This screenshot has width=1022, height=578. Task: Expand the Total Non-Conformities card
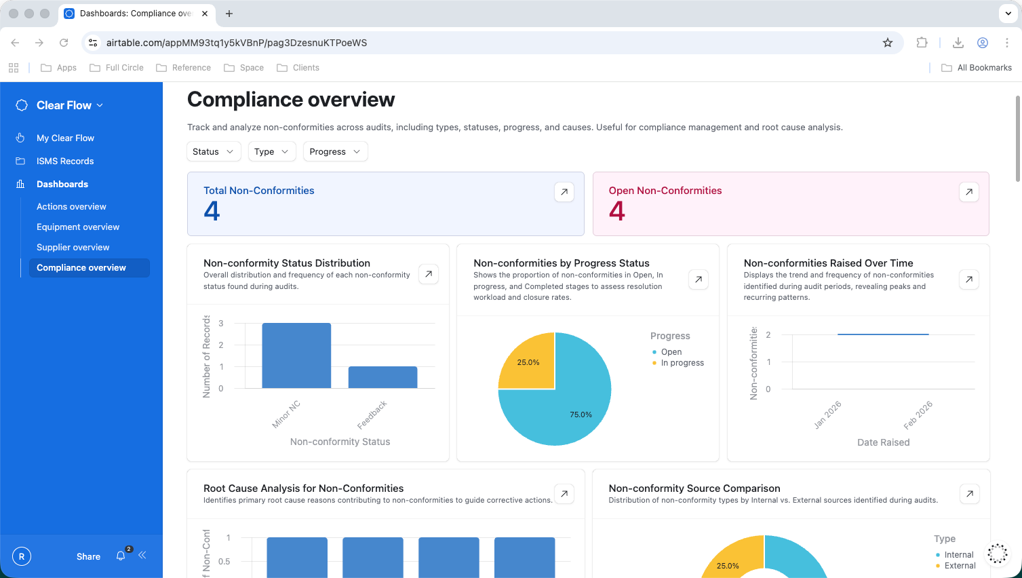tap(564, 192)
